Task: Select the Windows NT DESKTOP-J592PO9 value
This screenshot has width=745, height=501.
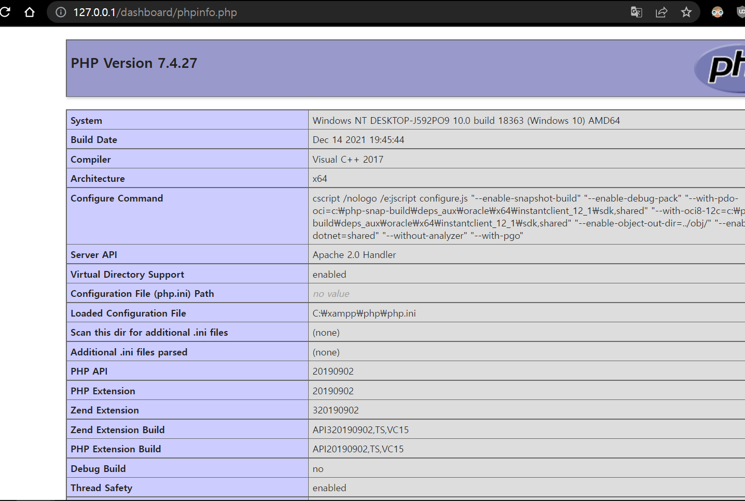Action: (x=466, y=121)
